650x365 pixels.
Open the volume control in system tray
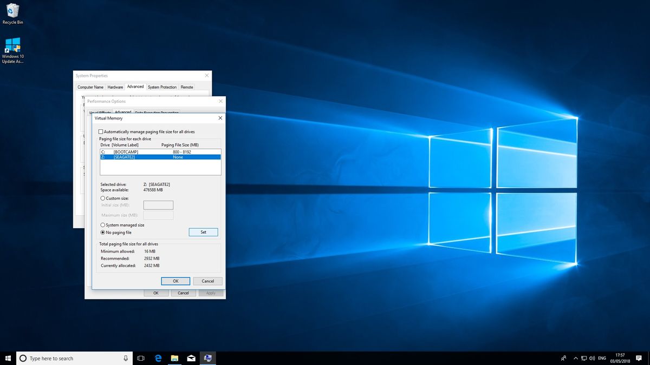tap(591, 358)
